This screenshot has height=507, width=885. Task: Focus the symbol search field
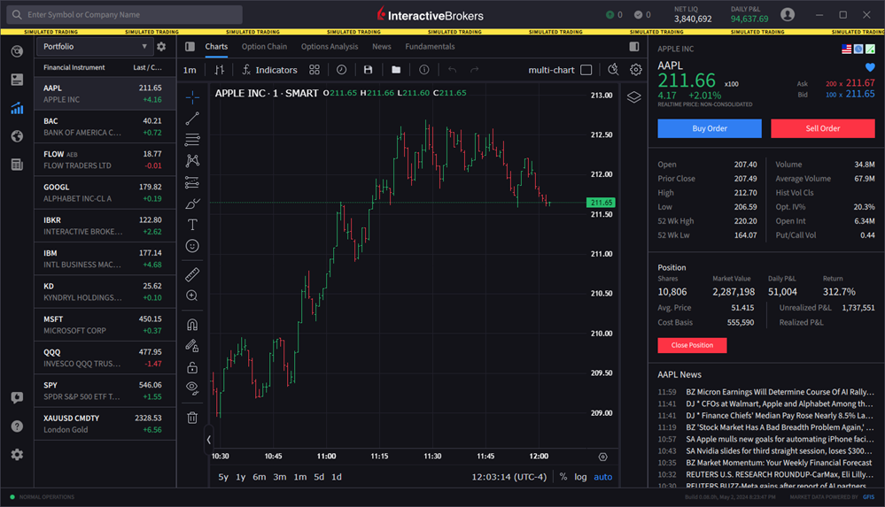[x=125, y=15]
